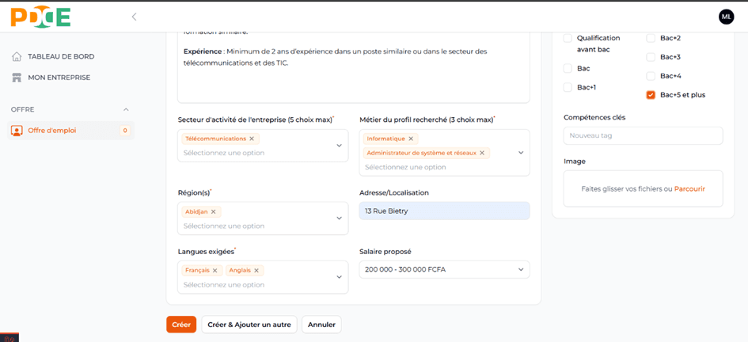Open the Salaire proposé dropdown

444,269
